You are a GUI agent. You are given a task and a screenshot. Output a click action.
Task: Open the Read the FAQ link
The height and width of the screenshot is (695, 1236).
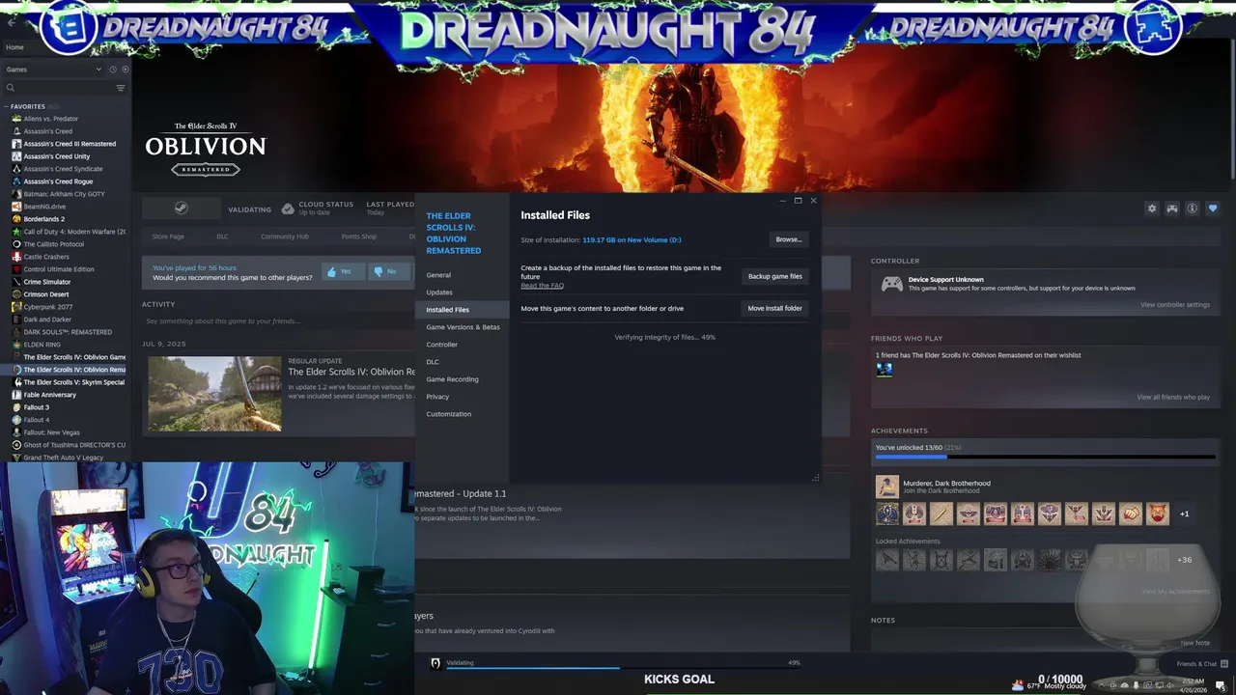click(542, 286)
